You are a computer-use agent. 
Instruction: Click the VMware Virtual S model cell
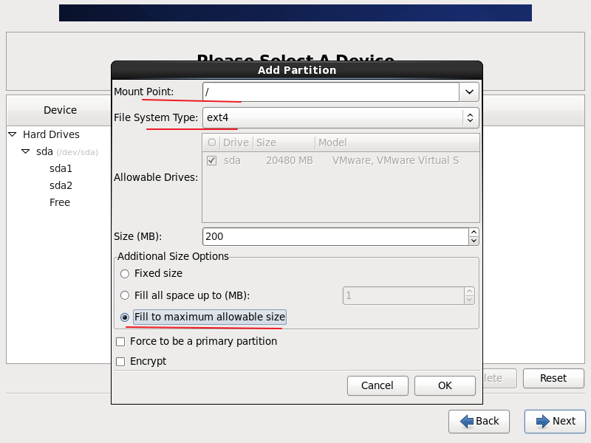(x=395, y=161)
